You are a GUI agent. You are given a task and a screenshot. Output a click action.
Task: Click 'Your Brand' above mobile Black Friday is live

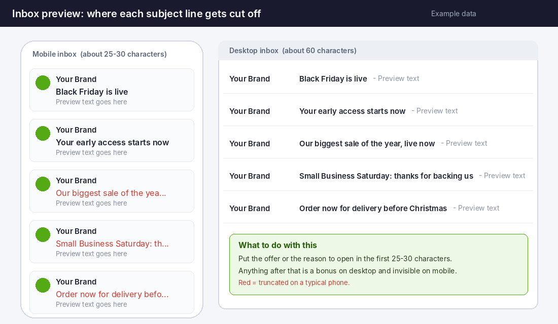(76, 79)
